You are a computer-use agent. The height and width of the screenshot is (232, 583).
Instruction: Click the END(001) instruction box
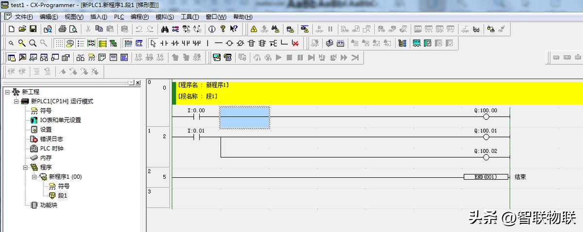pyautogui.click(x=486, y=177)
